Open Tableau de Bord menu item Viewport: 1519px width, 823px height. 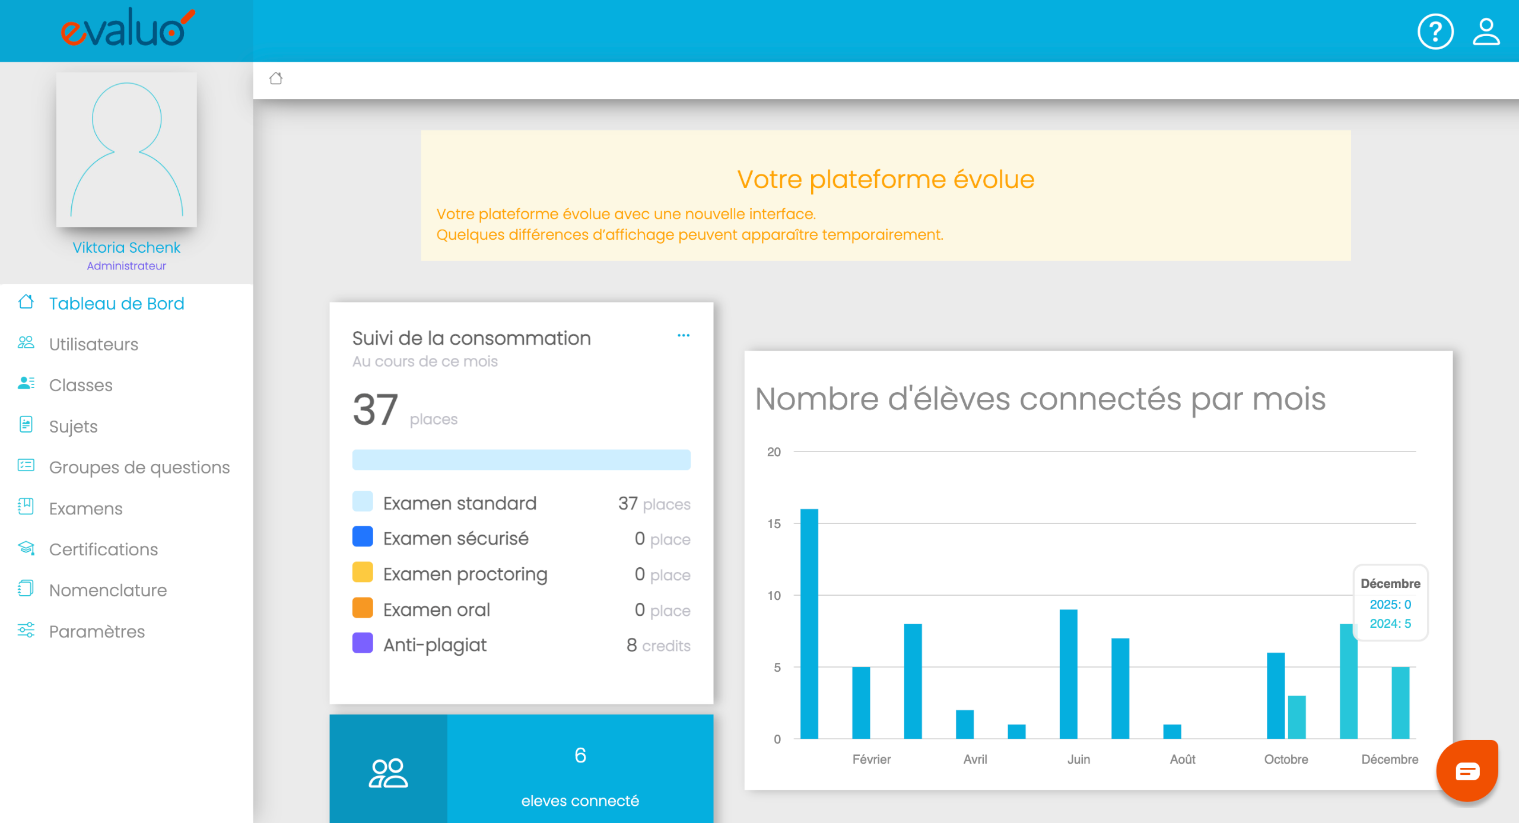[116, 303]
